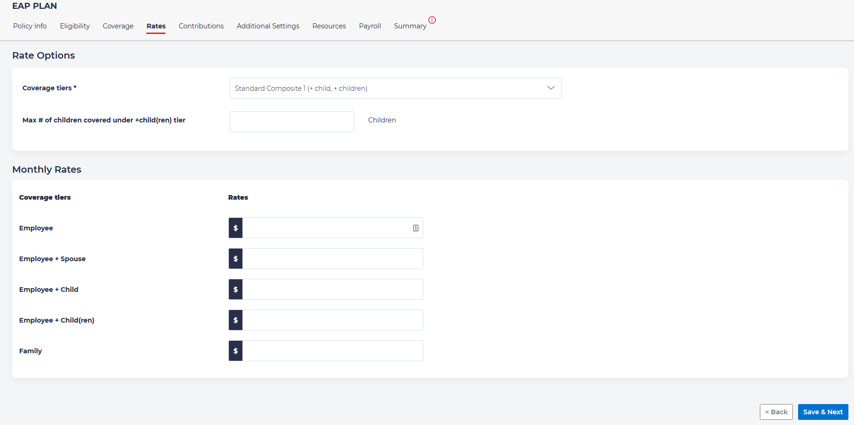Click the Summary tab warning icon

pyautogui.click(x=432, y=20)
